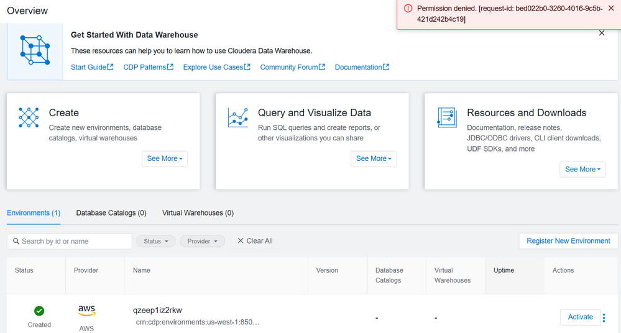Open the qzeep1iz2rkw row three-dot menu

pyautogui.click(x=604, y=317)
